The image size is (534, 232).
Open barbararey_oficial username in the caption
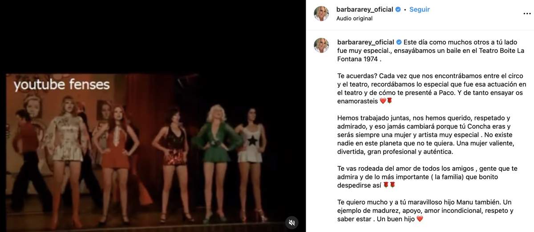coord(365,42)
